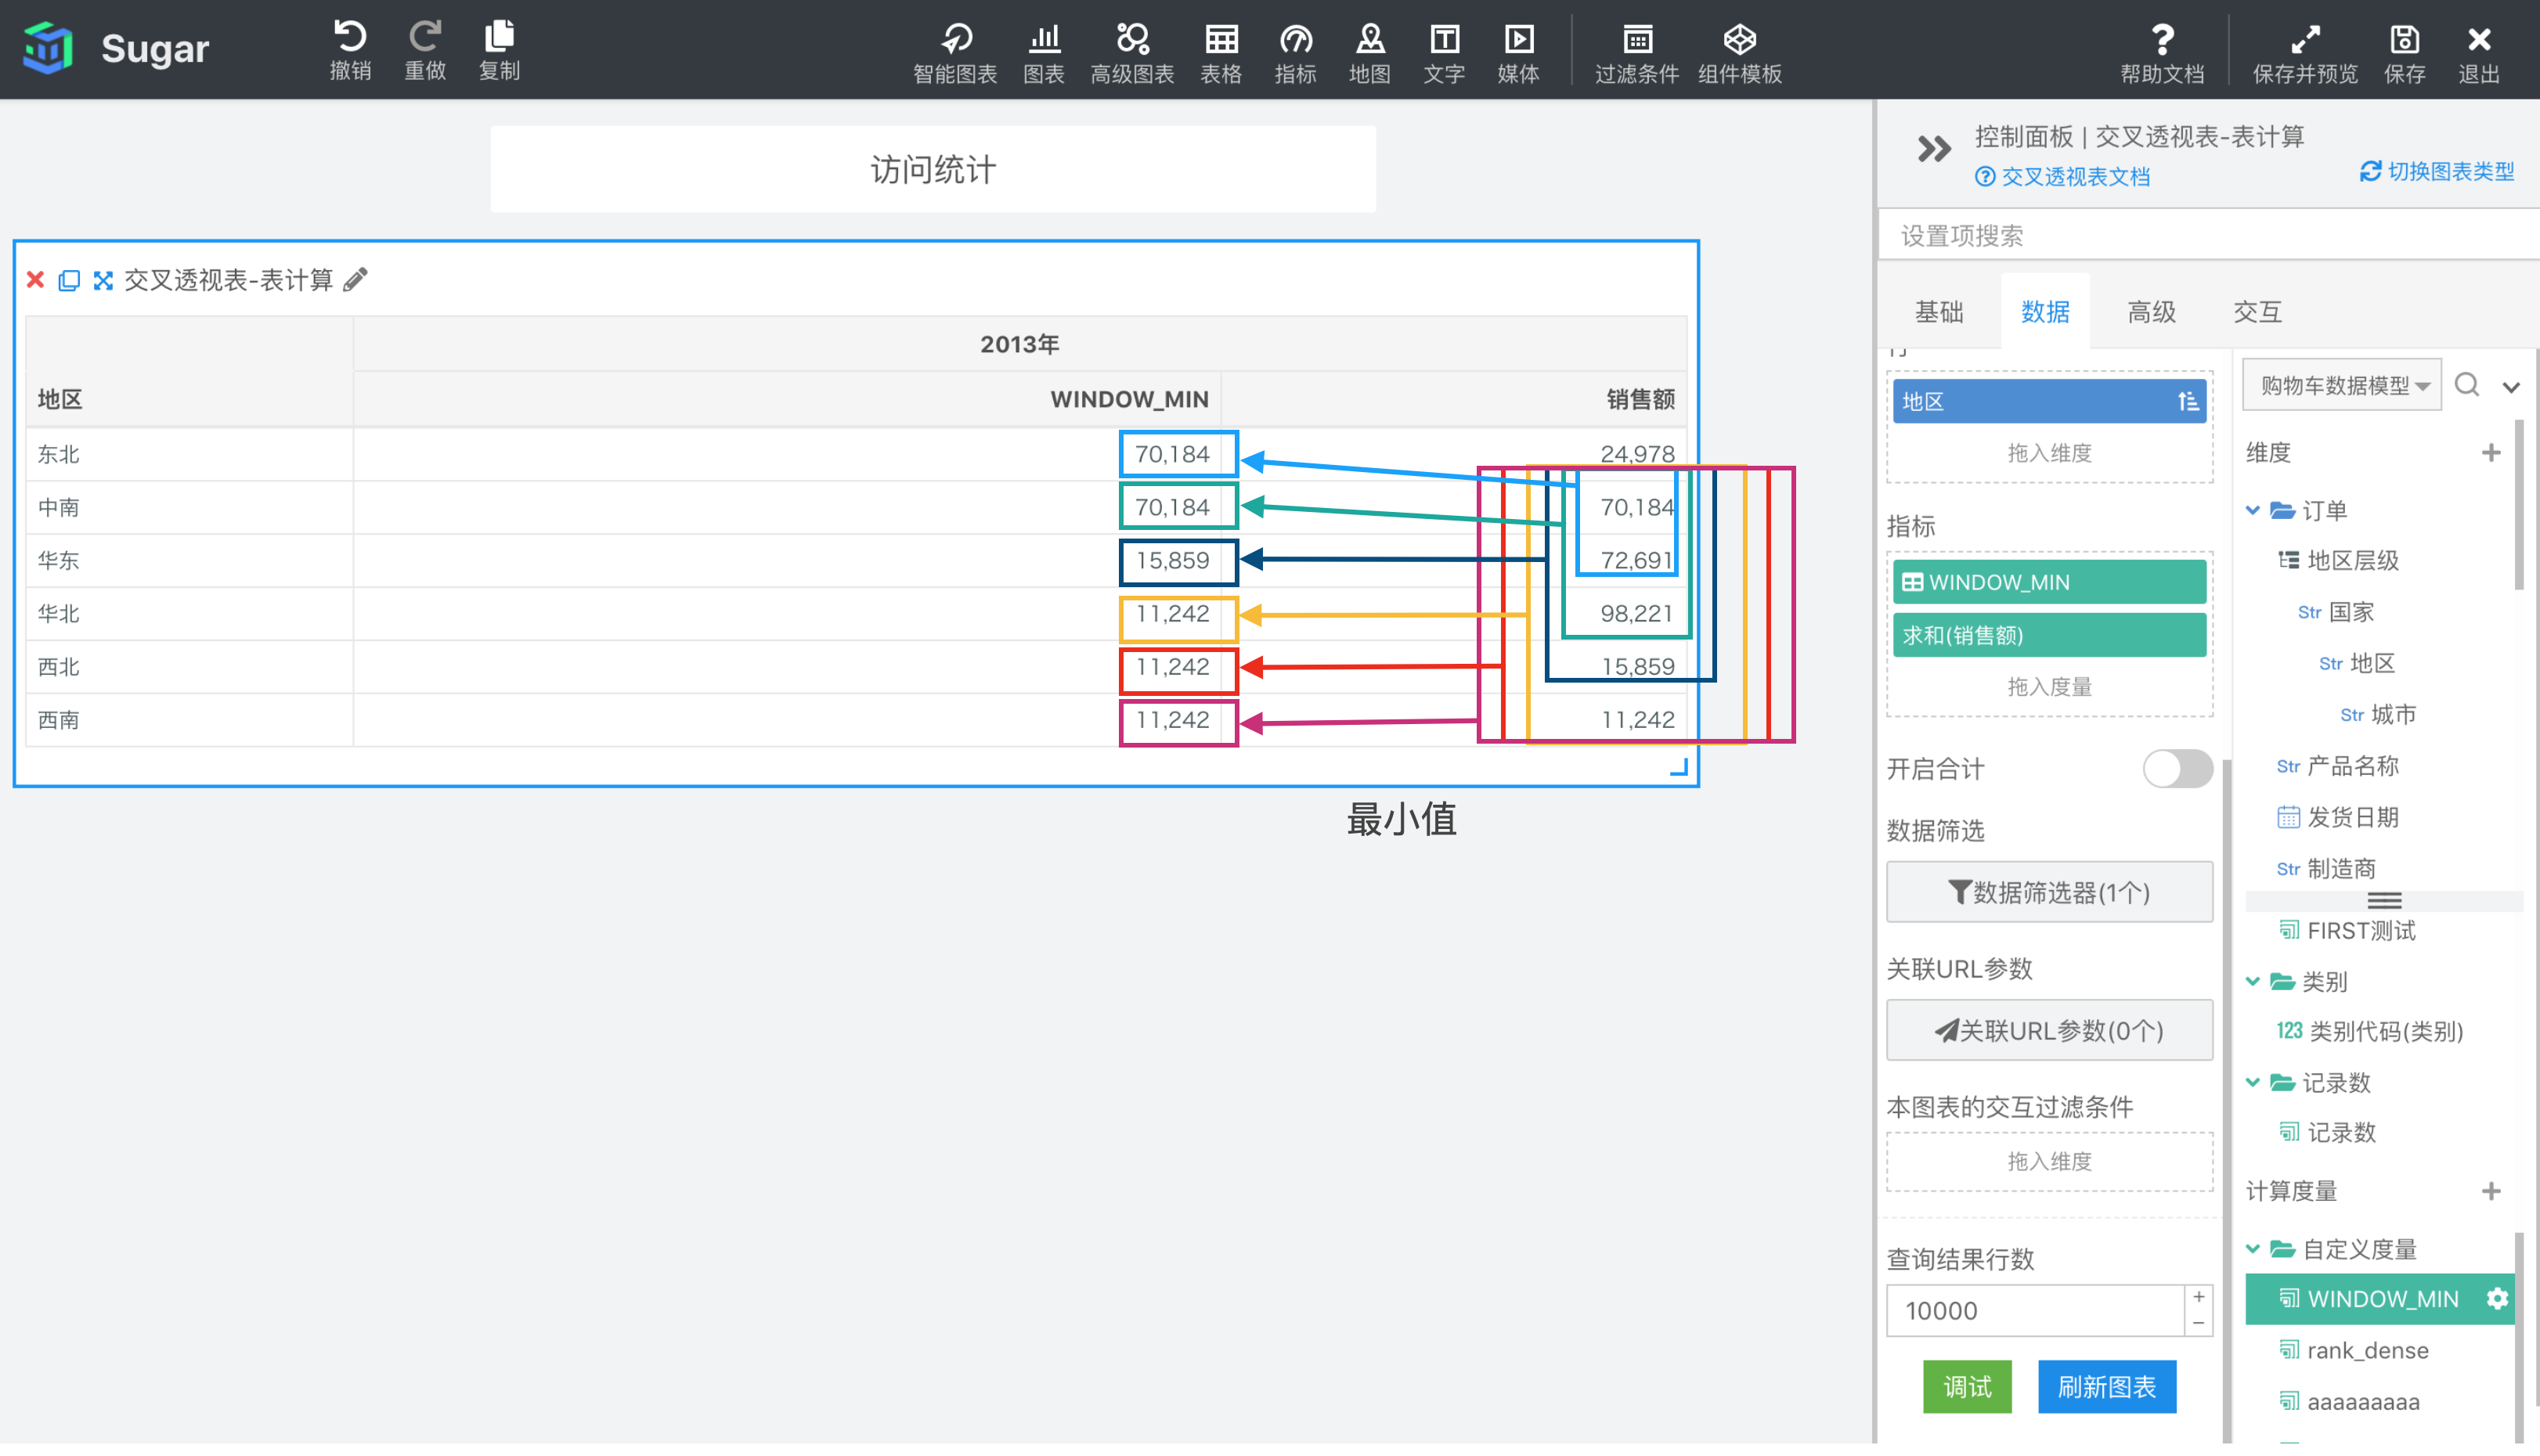Image resolution: width=2540 pixels, height=1456 pixels.
Task: Select 产品名称 dimension field
Action: click(x=2338, y=766)
